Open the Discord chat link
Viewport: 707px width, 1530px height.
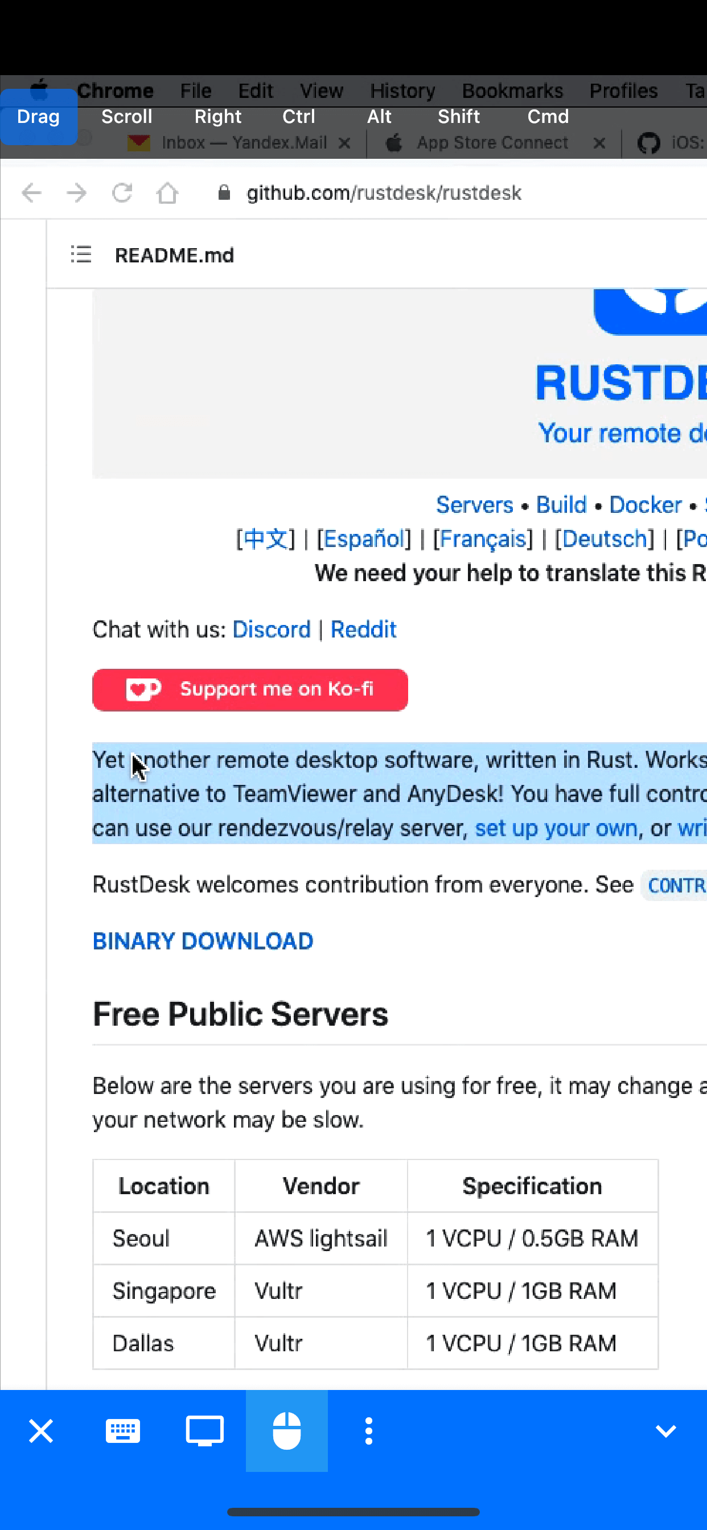click(x=272, y=630)
